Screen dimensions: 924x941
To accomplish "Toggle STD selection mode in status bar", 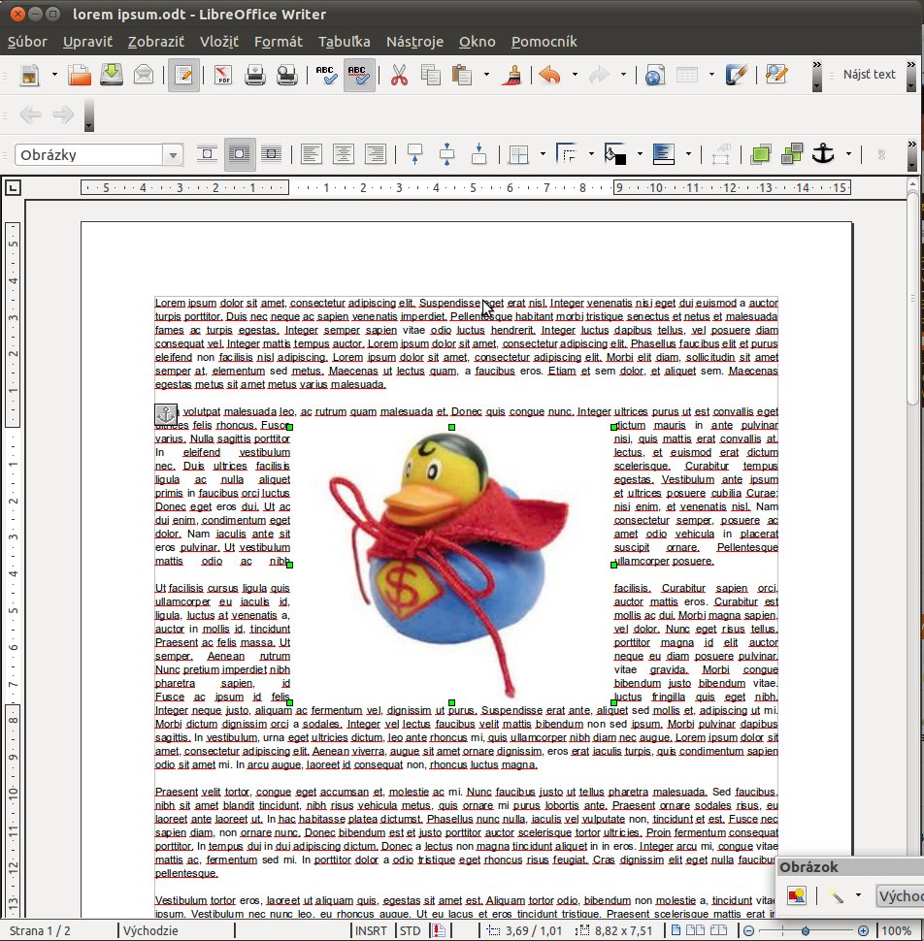I will (x=410, y=930).
